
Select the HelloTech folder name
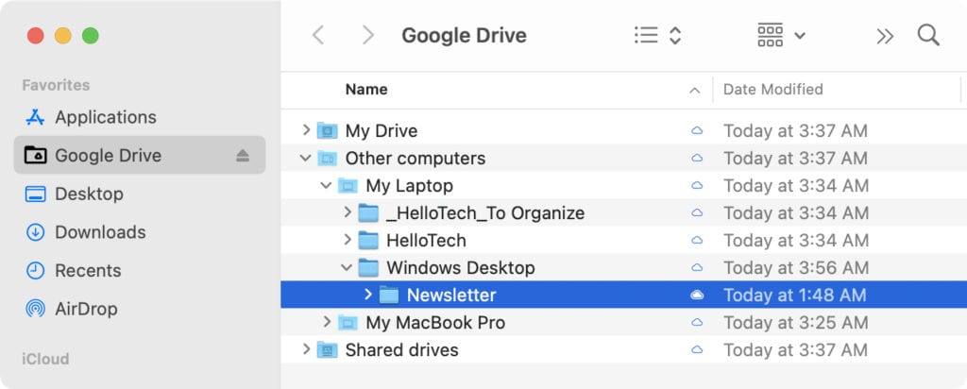pos(426,240)
